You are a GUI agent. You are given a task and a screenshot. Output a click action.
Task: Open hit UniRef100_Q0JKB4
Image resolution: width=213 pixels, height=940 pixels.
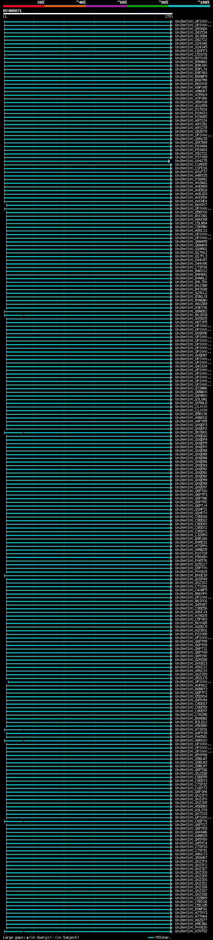pos(191,36)
